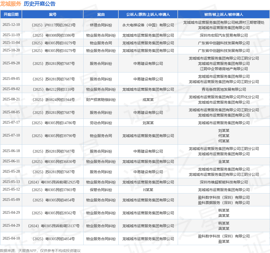Select date cell 2025-11-19
The height and width of the screenshot is (253, 270).
point(11,35)
